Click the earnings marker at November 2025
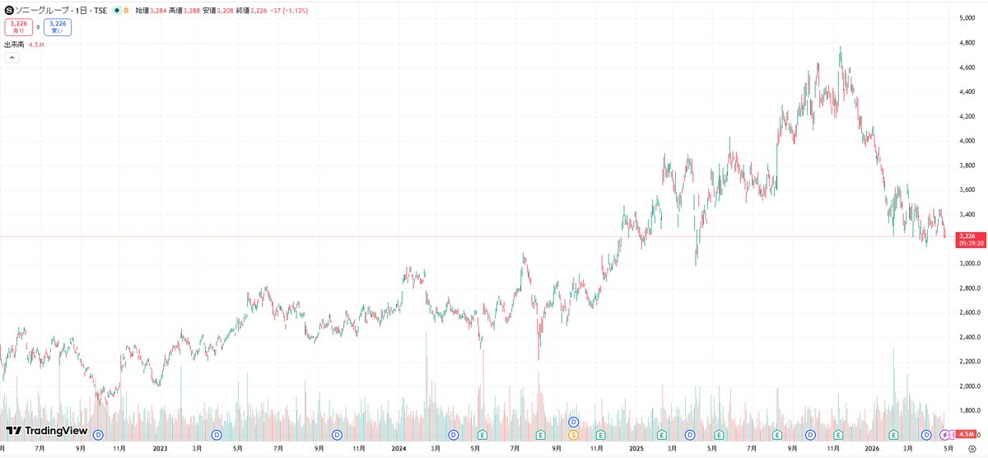988x458 pixels. click(838, 434)
